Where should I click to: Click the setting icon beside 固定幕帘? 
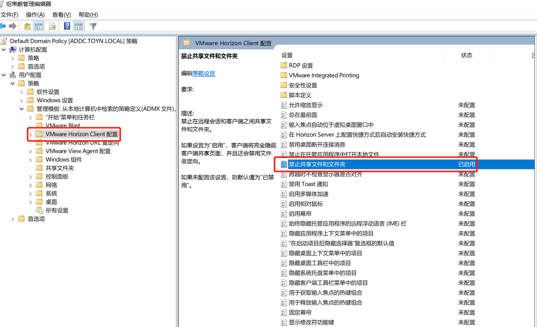(x=284, y=312)
